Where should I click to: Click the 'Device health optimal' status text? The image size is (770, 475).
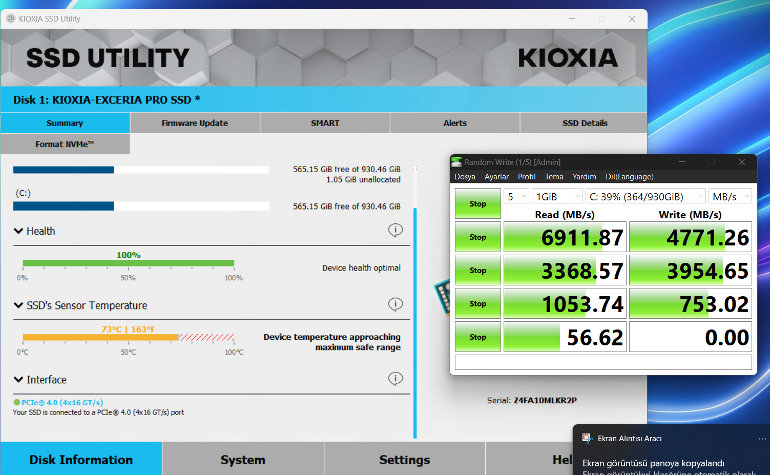coord(361,268)
